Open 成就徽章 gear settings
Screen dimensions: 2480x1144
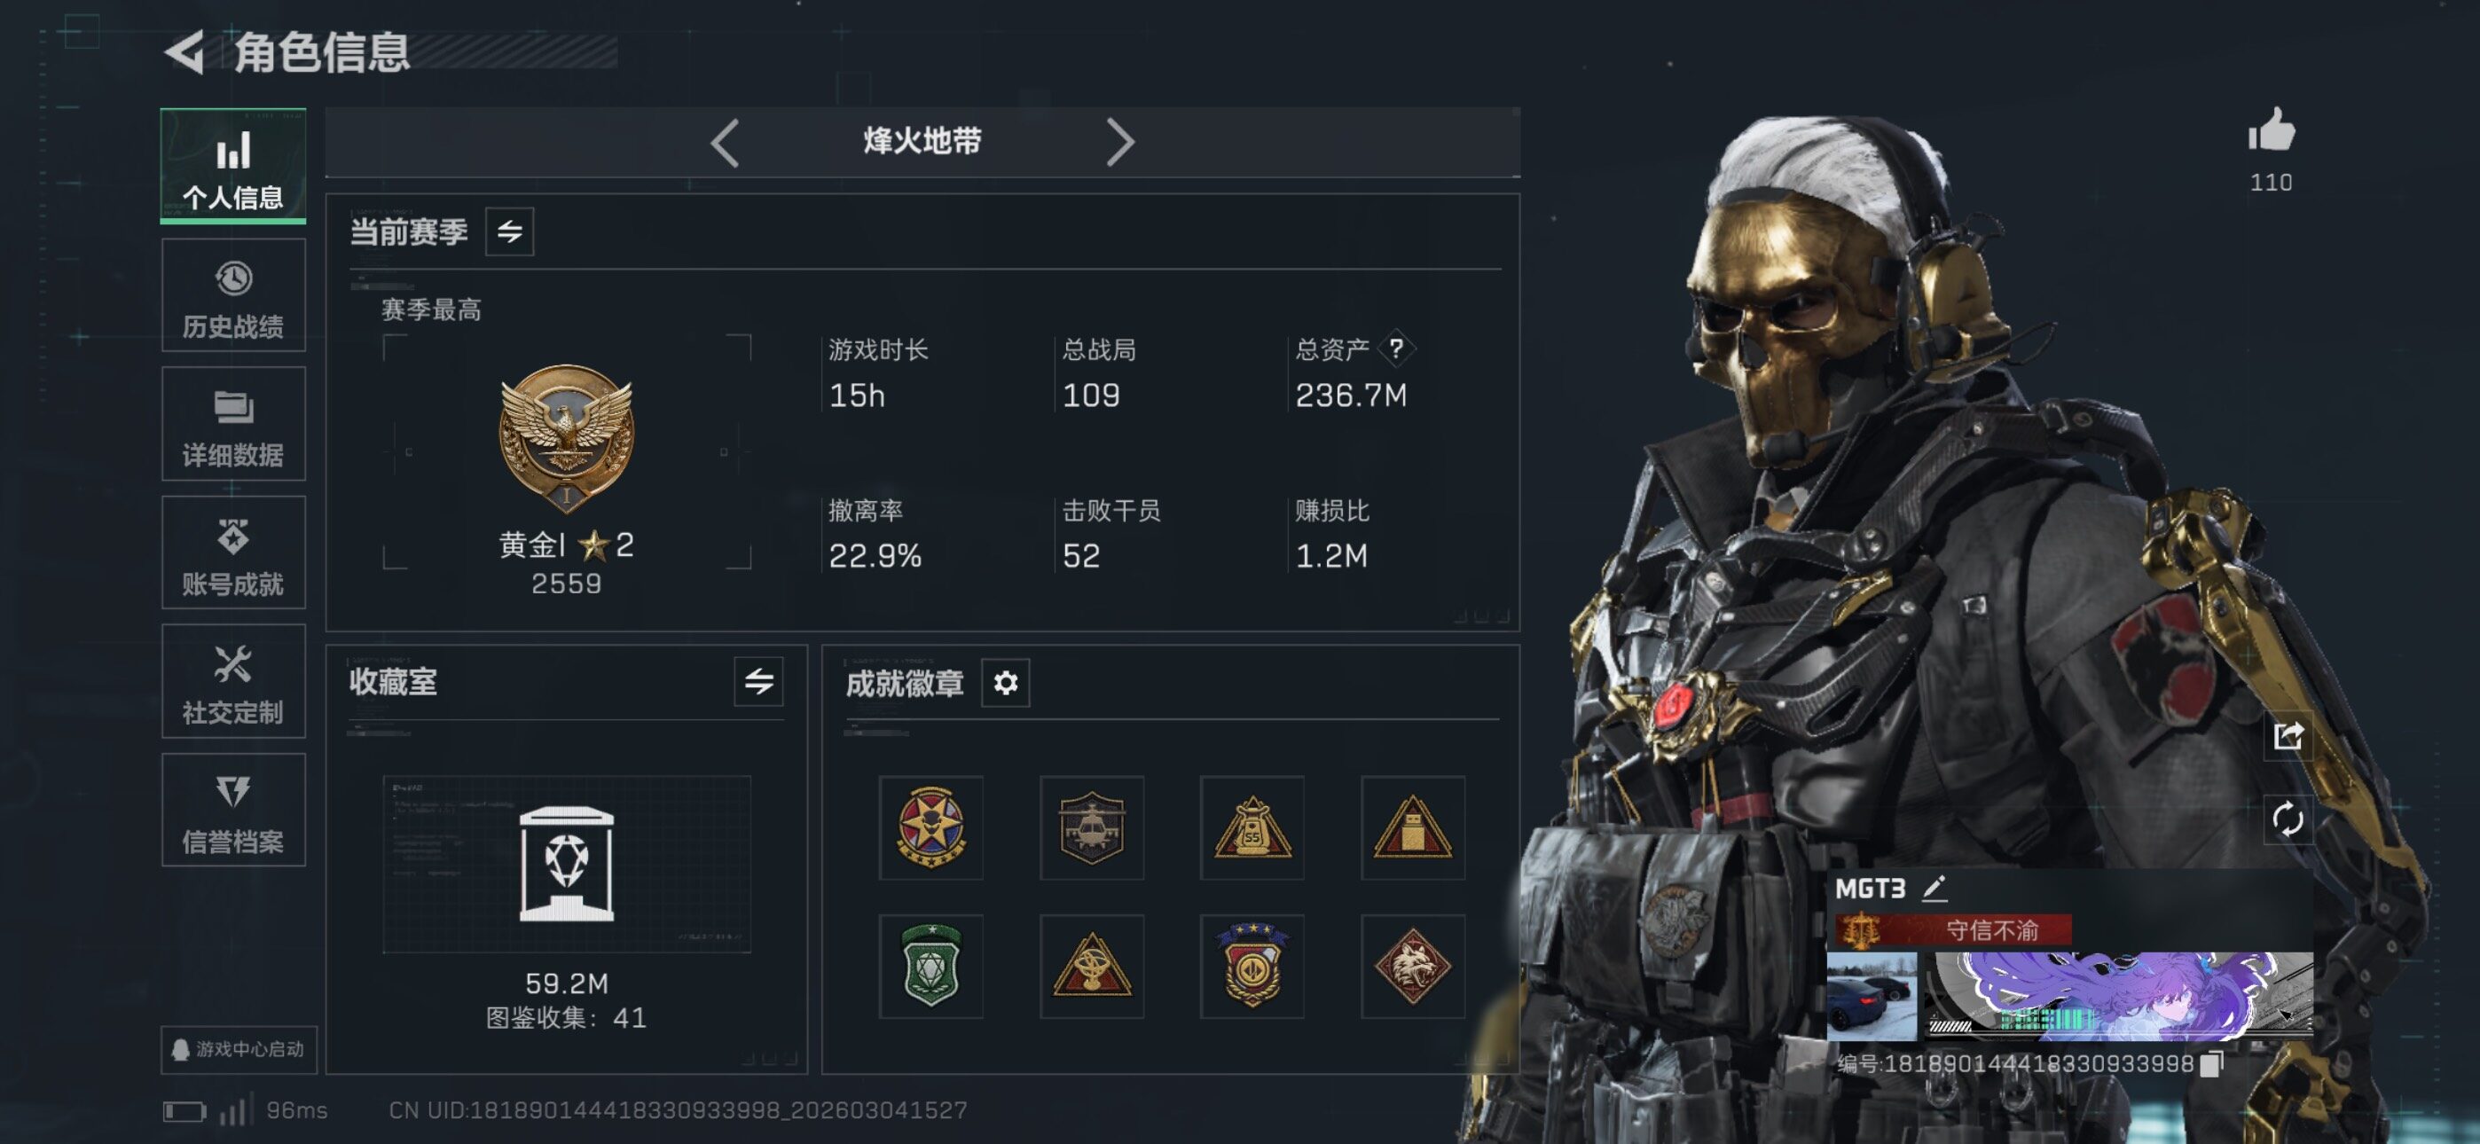(1005, 683)
